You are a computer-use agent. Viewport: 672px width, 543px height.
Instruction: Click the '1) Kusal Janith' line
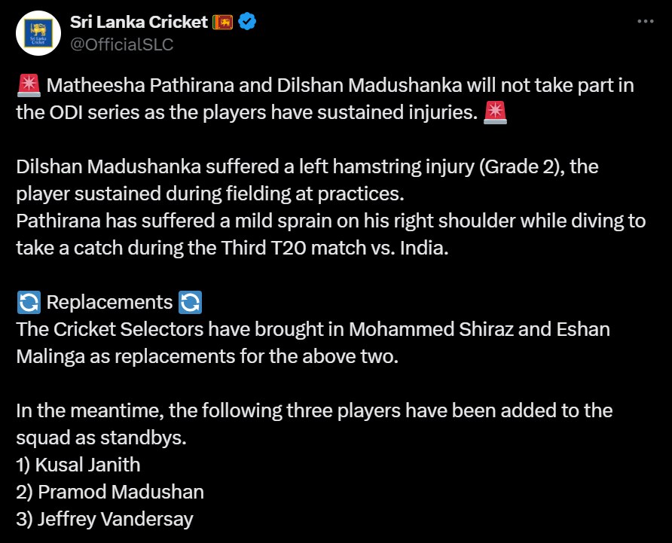click(x=78, y=465)
